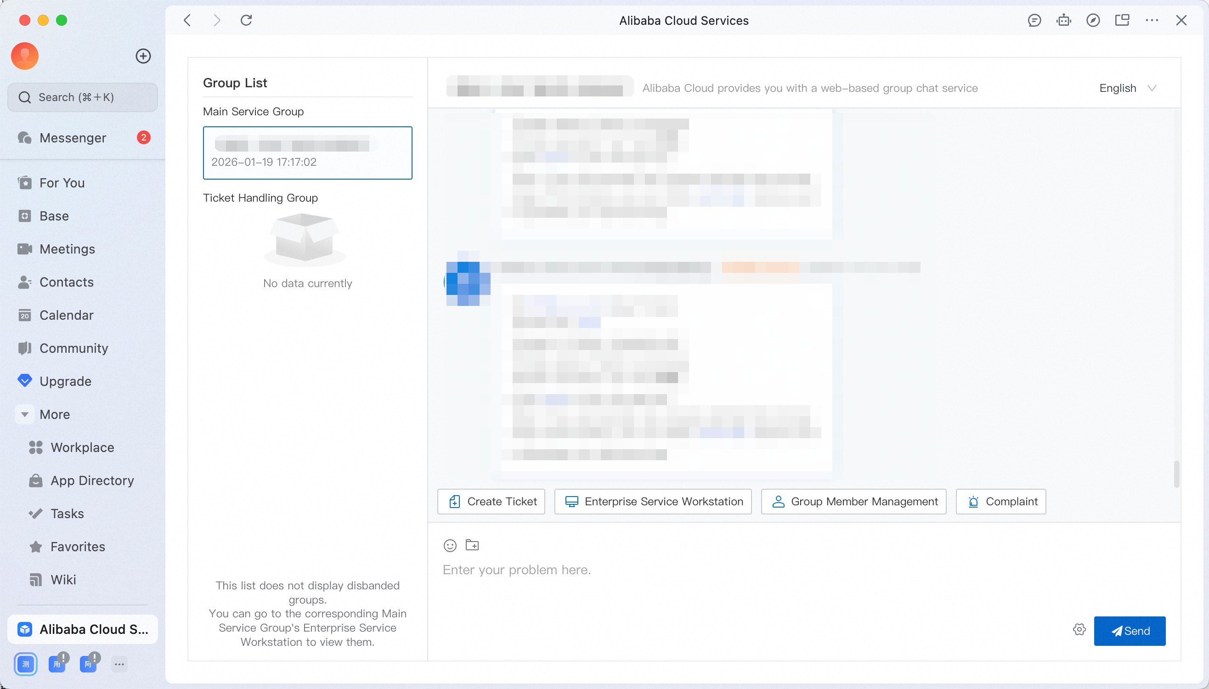
Task: Open Messenger in the sidebar
Action: pyautogui.click(x=73, y=138)
